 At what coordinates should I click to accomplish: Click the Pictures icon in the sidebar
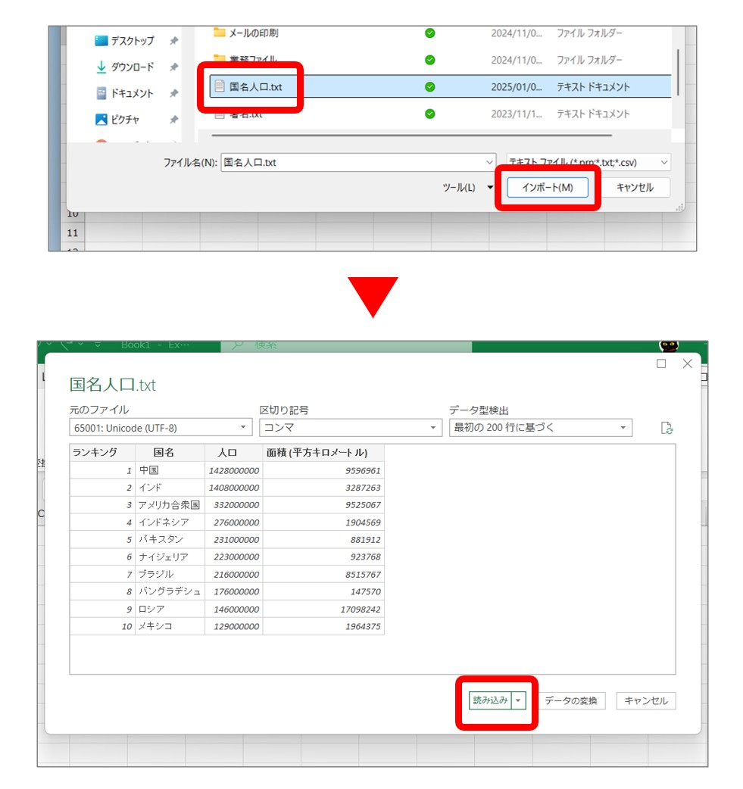[101, 120]
